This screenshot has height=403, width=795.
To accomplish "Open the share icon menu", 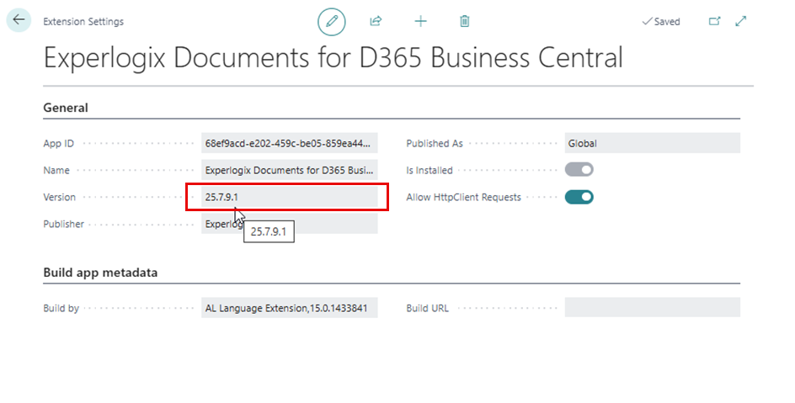I will click(376, 21).
